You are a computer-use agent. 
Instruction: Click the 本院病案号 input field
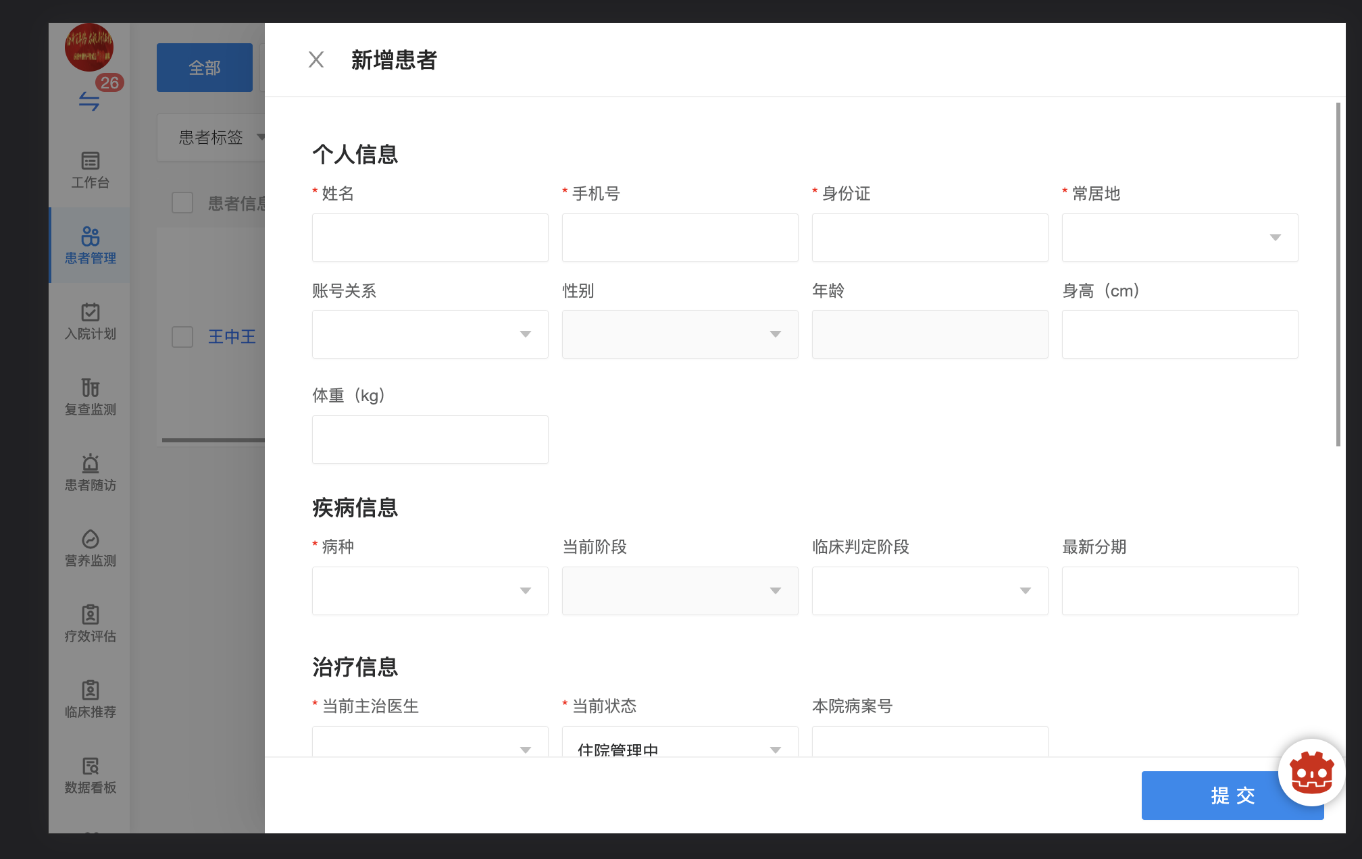click(x=930, y=741)
